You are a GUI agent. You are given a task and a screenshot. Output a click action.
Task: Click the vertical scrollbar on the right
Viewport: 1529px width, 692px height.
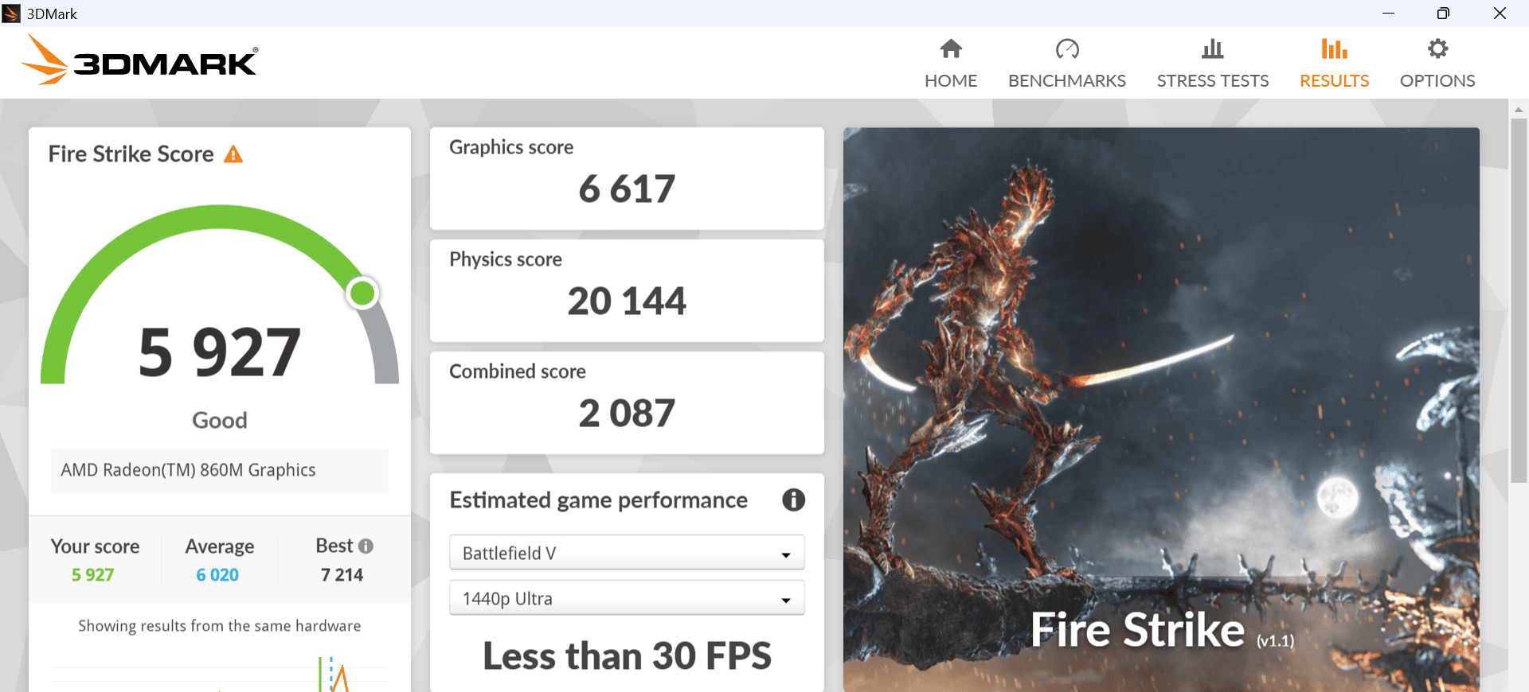coord(1518,301)
